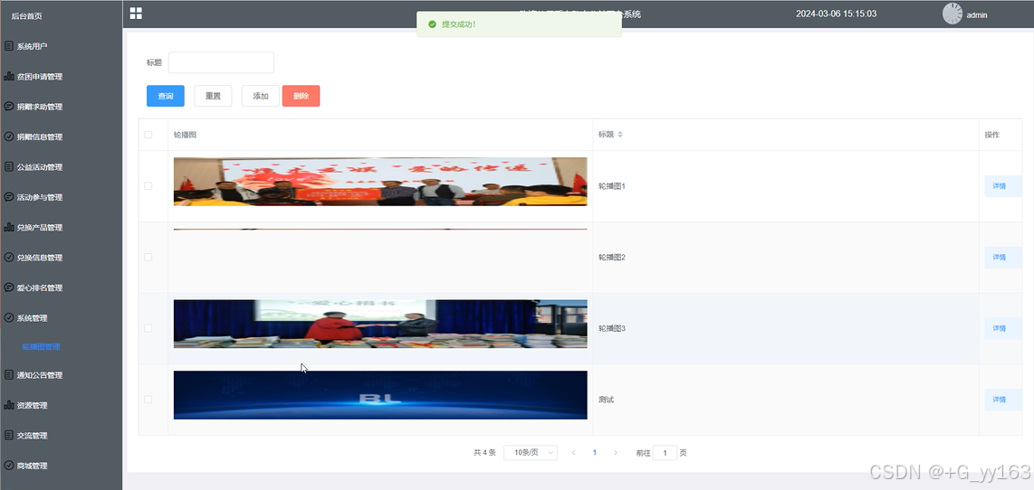Go to the next page arrow

[616, 452]
